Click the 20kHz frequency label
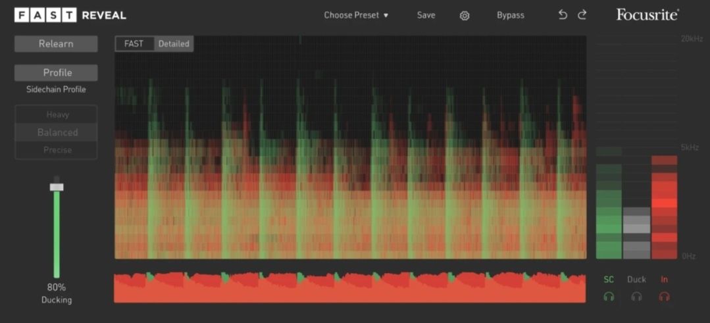This screenshot has height=323, width=710. click(x=692, y=39)
